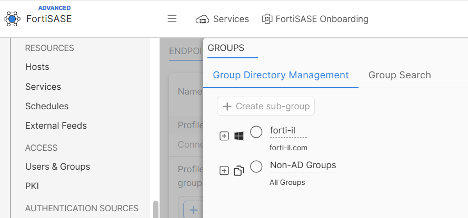Screen dimensions: 468x218
Task: Expand the Non-AD Groups tree node
Action: [x=224, y=171]
